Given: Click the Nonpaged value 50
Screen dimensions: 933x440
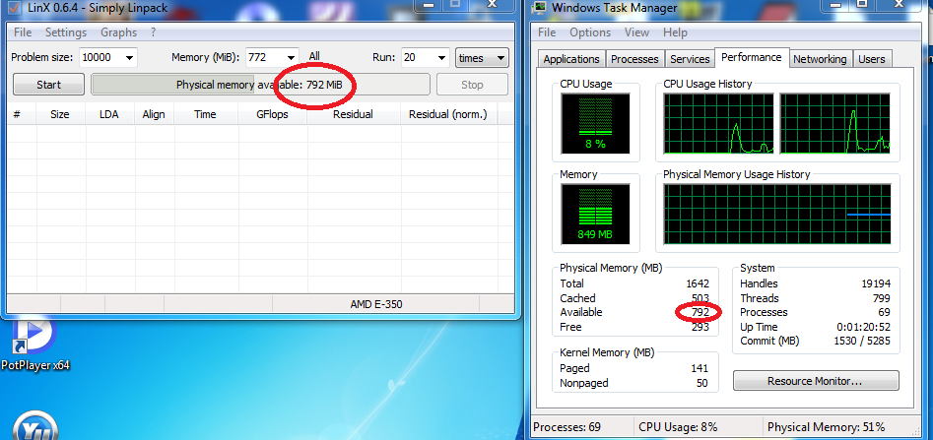Looking at the screenshot, I should click(x=702, y=384).
